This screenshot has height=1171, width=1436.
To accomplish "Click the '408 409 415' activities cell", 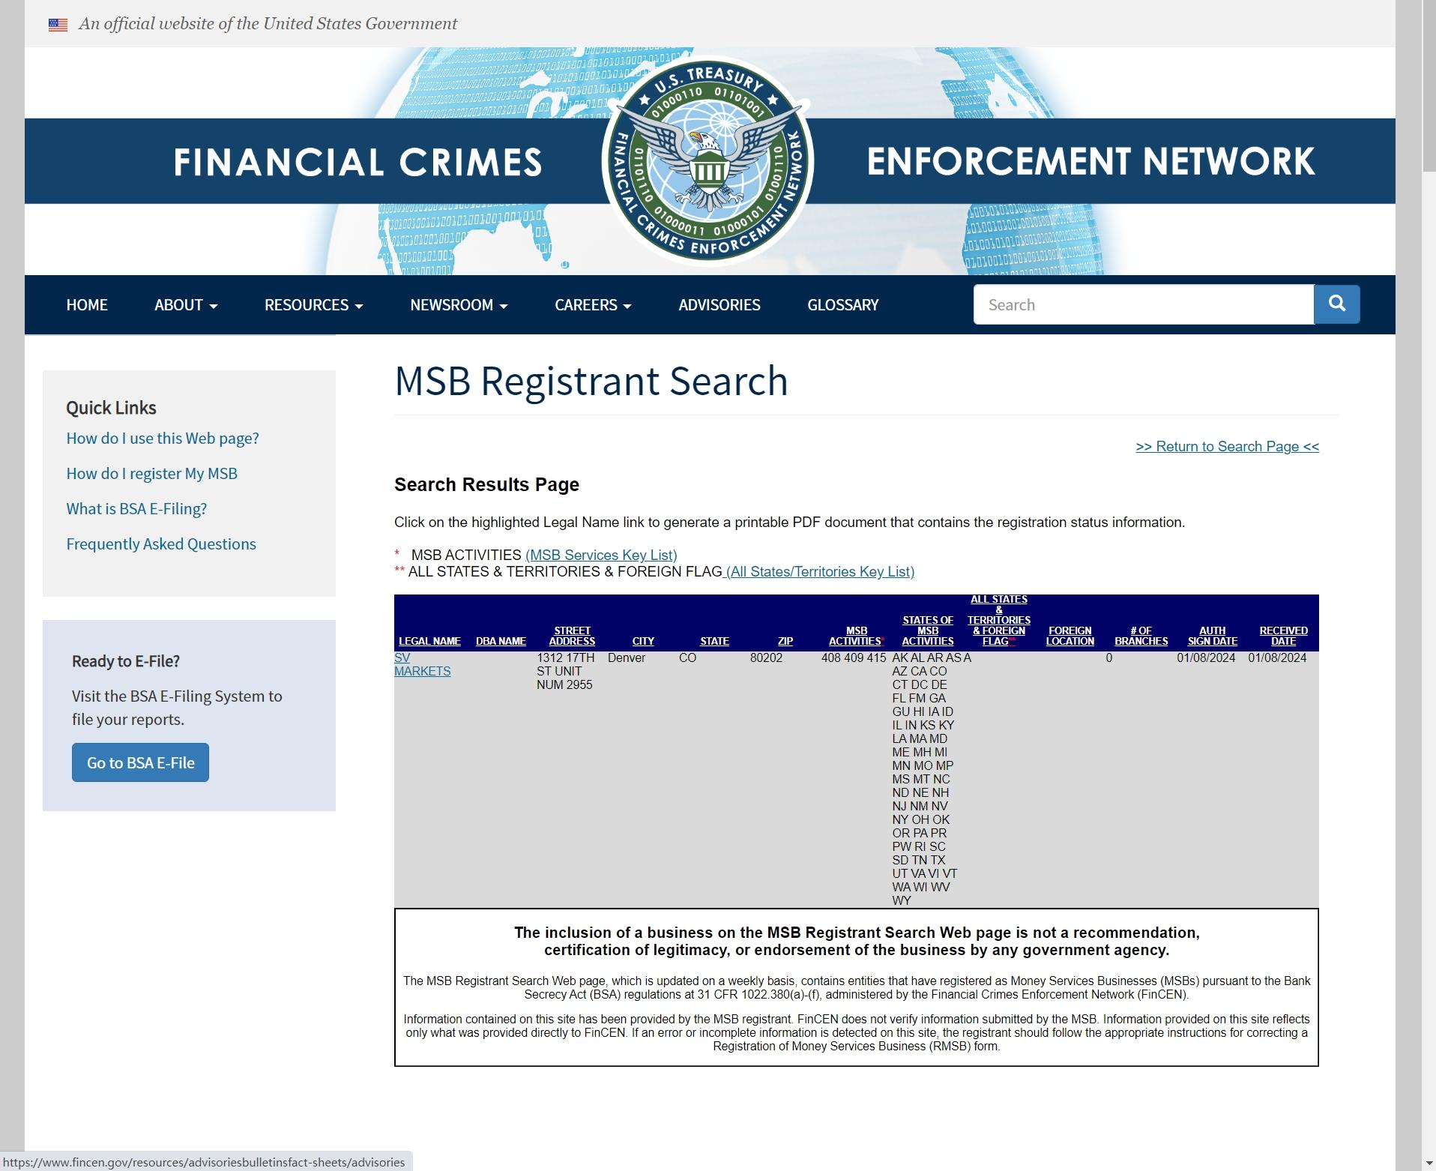I will click(854, 657).
